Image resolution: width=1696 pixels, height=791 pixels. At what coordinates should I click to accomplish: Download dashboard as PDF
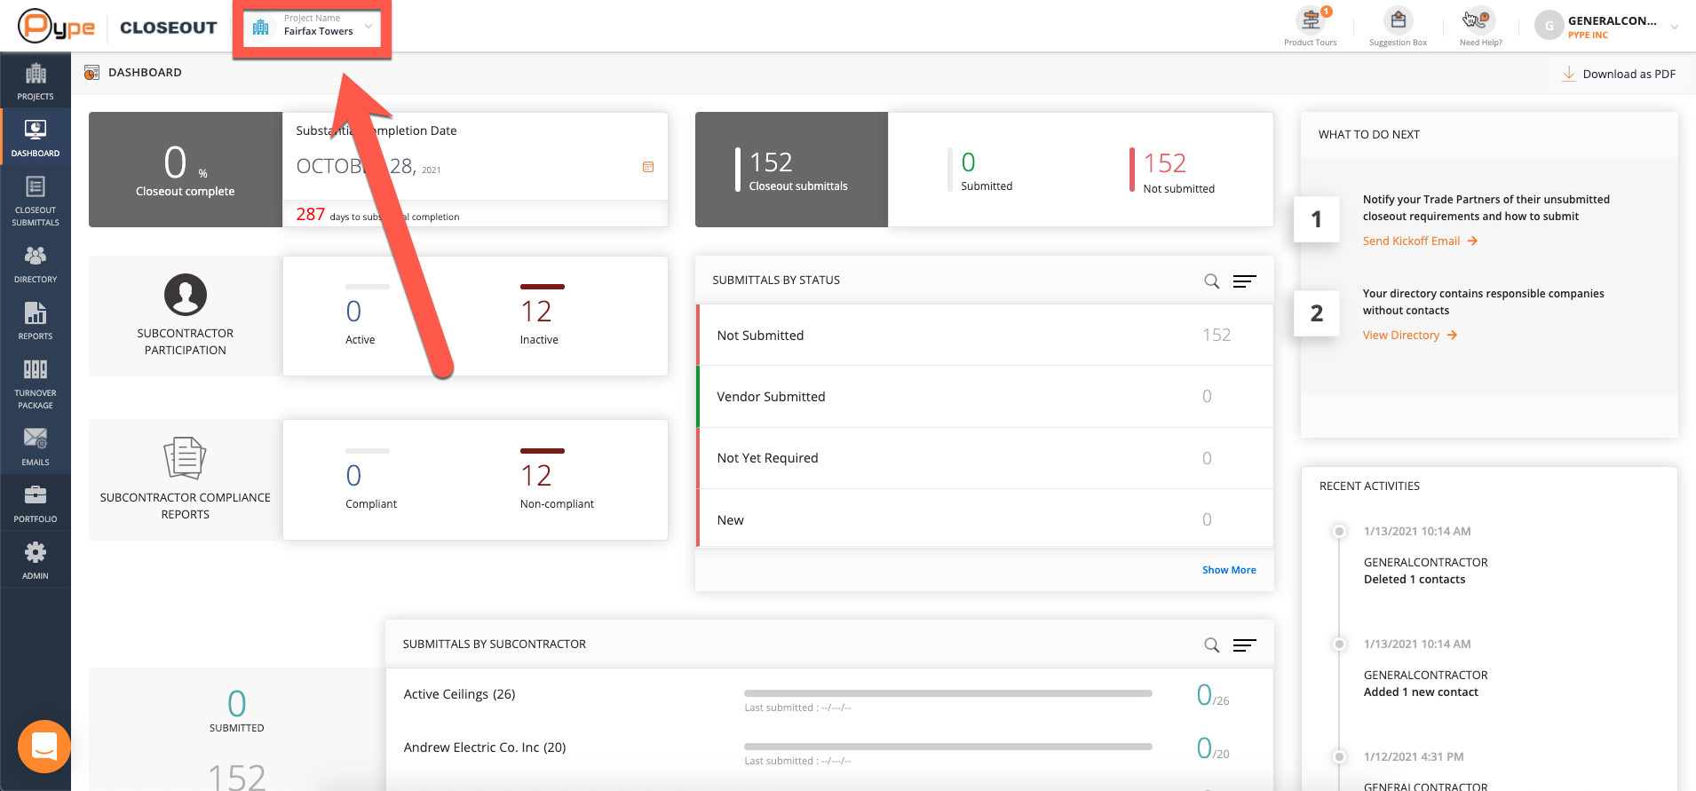1619,74
